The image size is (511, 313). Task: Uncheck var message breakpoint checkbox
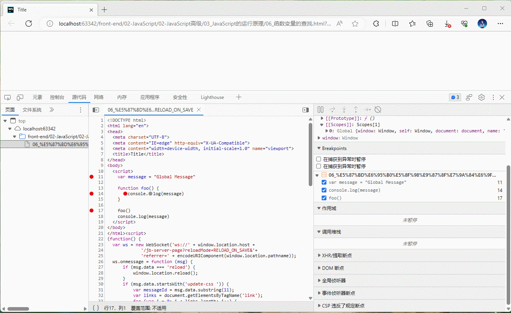[x=324, y=182]
